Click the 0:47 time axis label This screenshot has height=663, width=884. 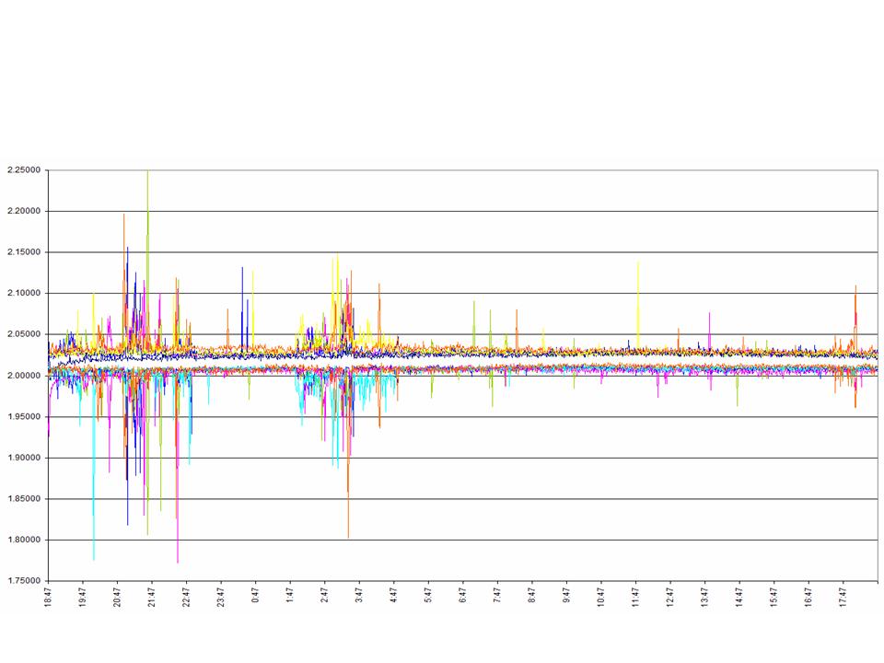point(255,595)
